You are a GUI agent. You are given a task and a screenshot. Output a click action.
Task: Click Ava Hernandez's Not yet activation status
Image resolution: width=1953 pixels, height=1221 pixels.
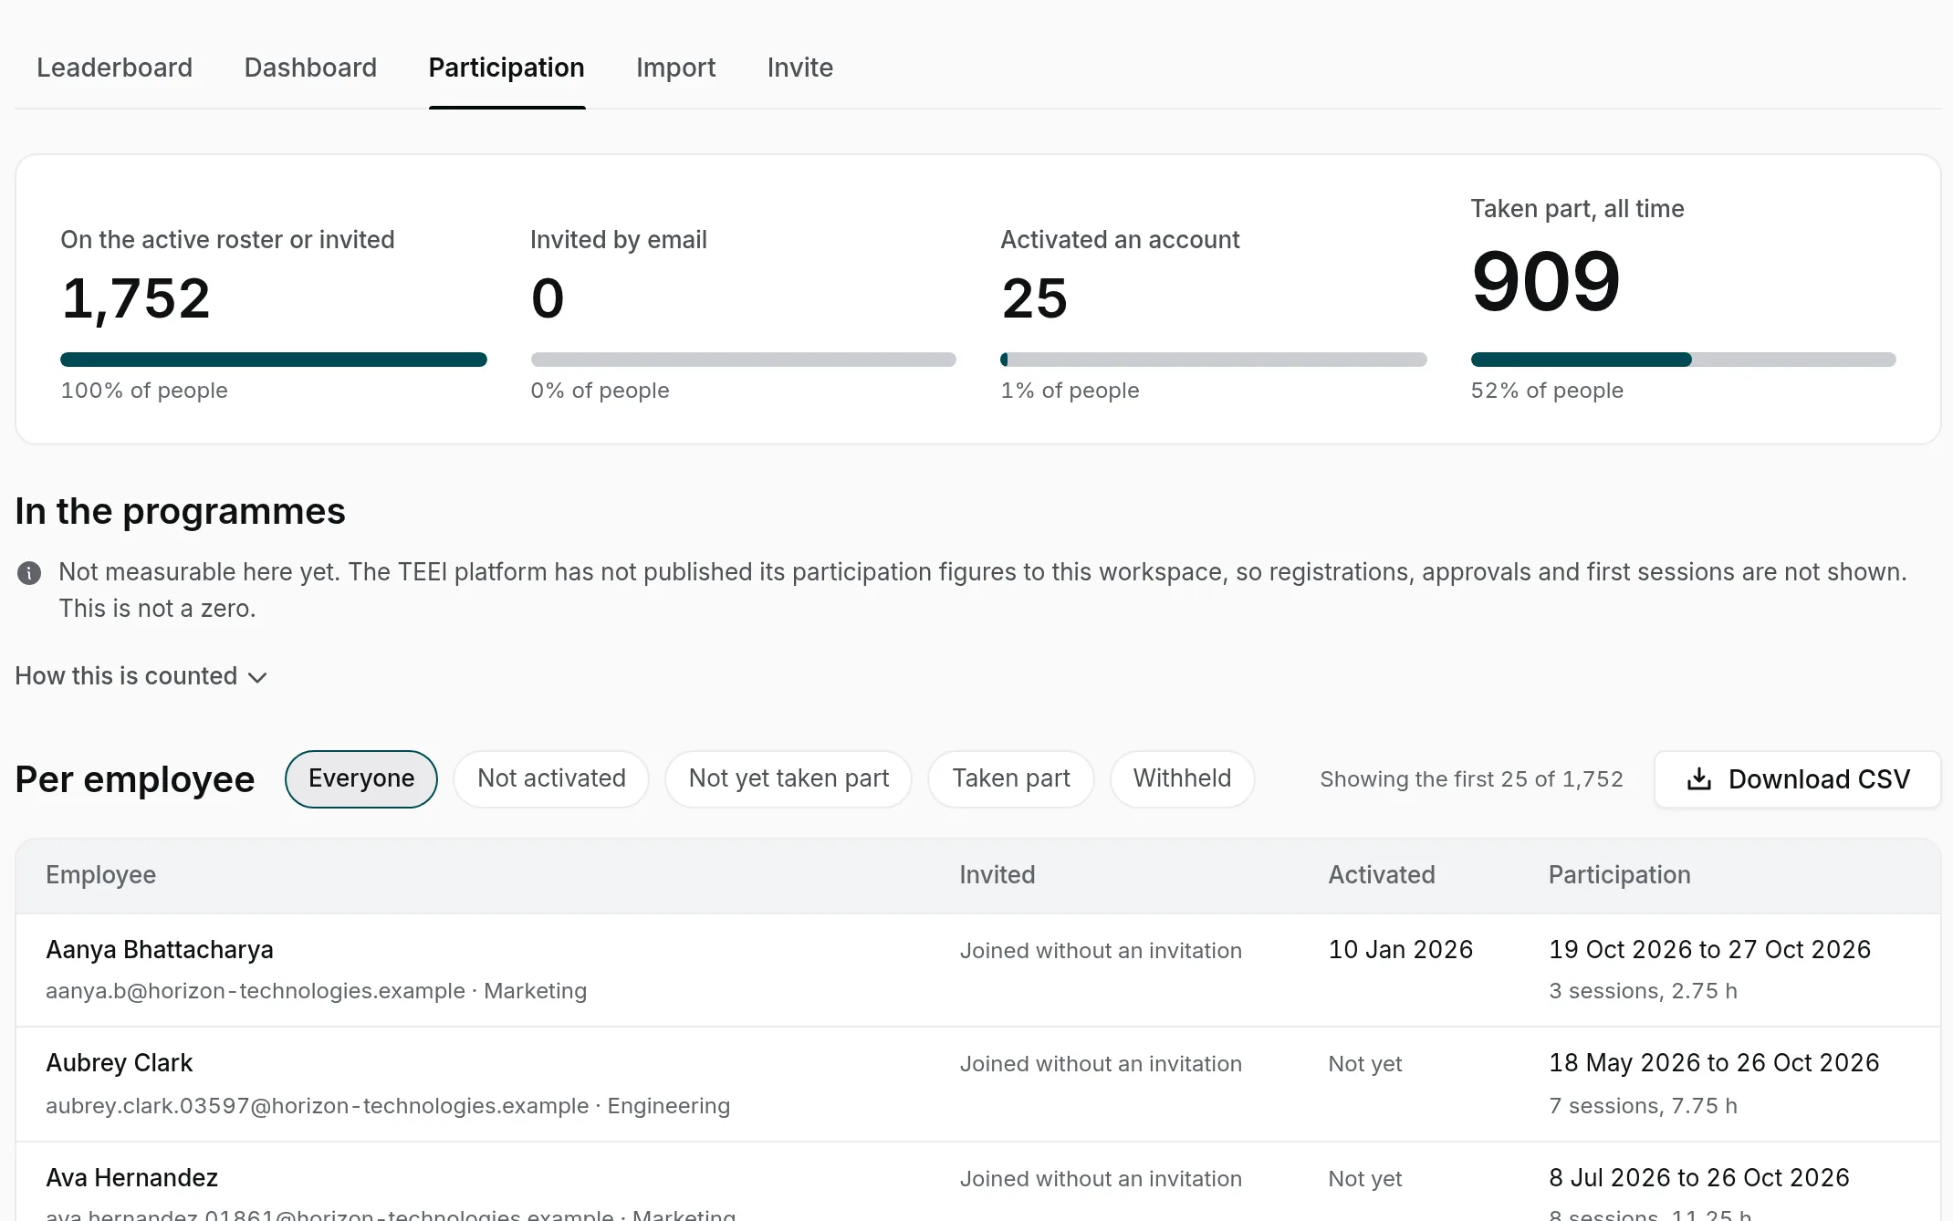[x=1365, y=1179]
